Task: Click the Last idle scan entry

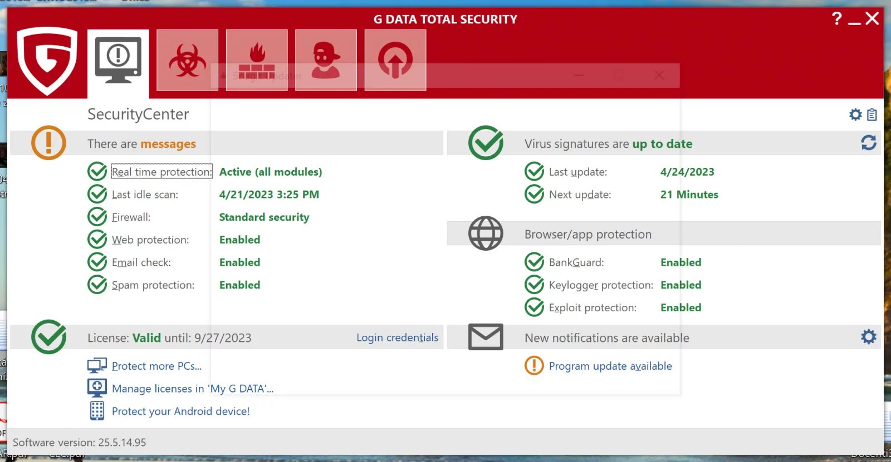Action: coord(145,195)
